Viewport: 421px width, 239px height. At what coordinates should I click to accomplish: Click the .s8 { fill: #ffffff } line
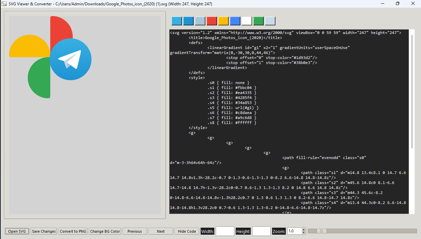click(232, 123)
